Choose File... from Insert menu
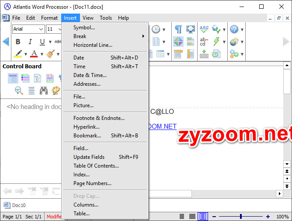This screenshot has width=292, height=221. tap(105, 97)
